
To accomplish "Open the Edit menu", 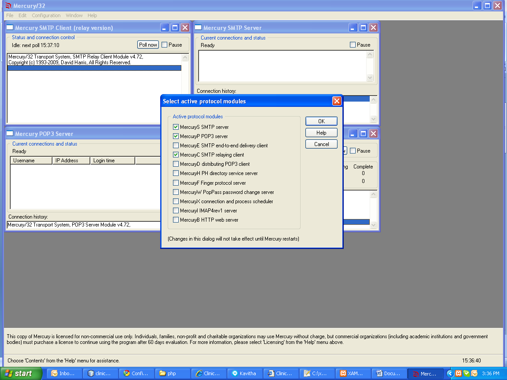I will coord(22,15).
